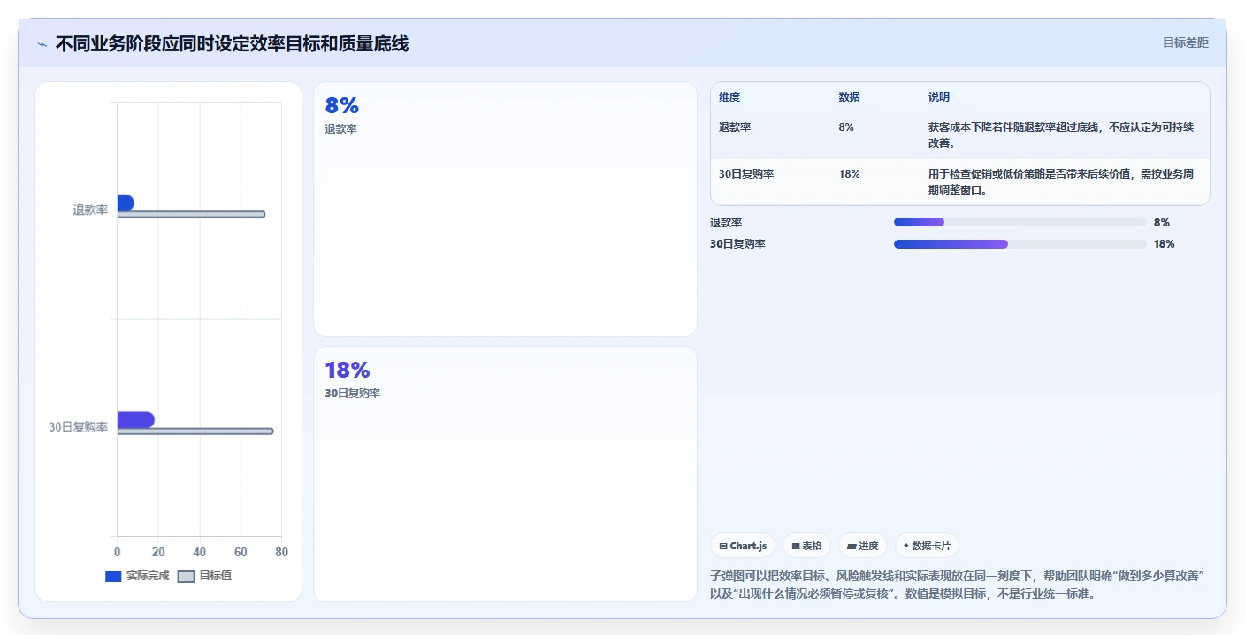Click the 数据卡片 chip
Viewport: 1245px width, 635px height.
[927, 546]
